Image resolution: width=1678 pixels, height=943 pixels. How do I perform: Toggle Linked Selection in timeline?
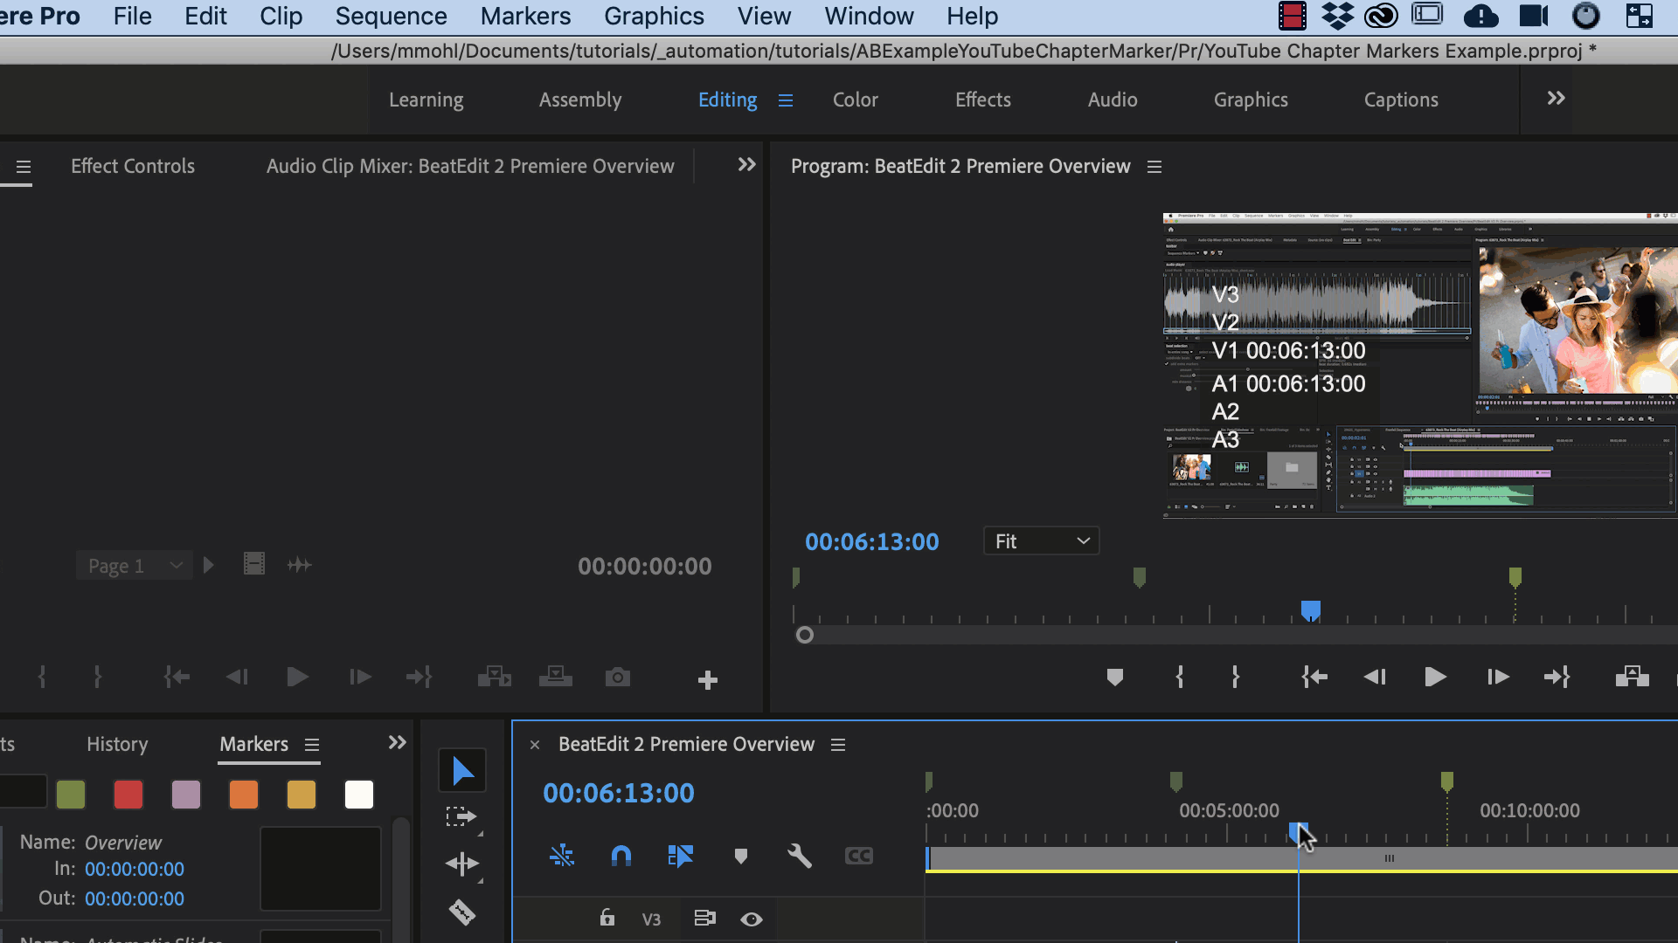click(x=680, y=856)
